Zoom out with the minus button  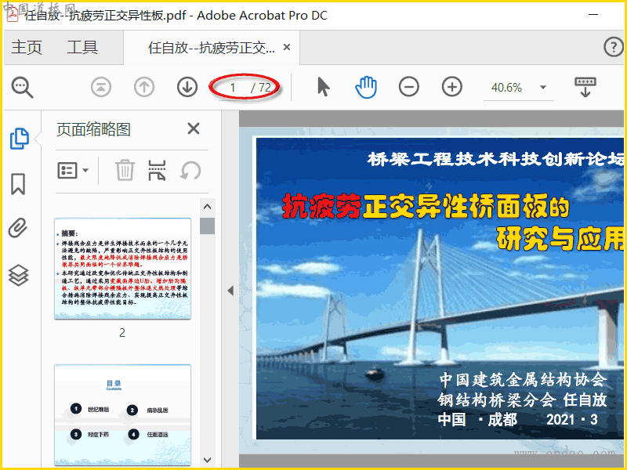tap(408, 87)
